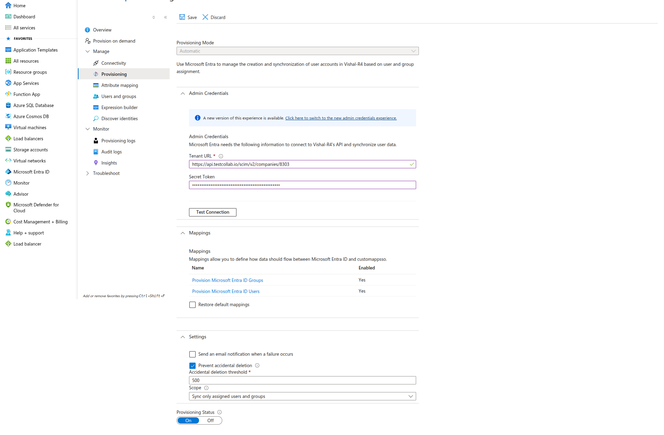Enable email notification on failure checkbox
Image resolution: width=664 pixels, height=435 pixels.
coord(192,354)
